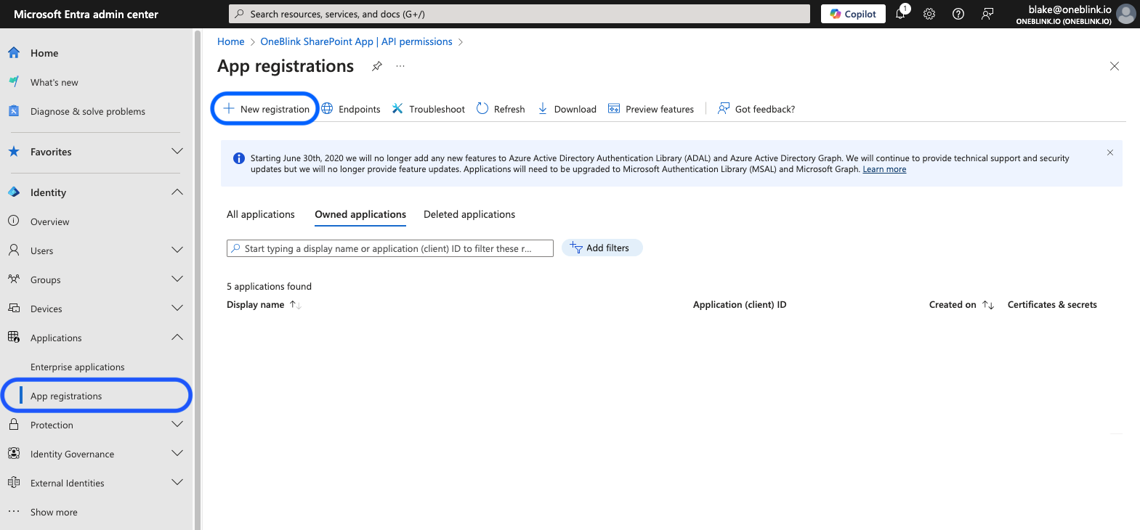The width and height of the screenshot is (1140, 530).
Task: Close the App registrations blade
Action: pyautogui.click(x=1115, y=66)
